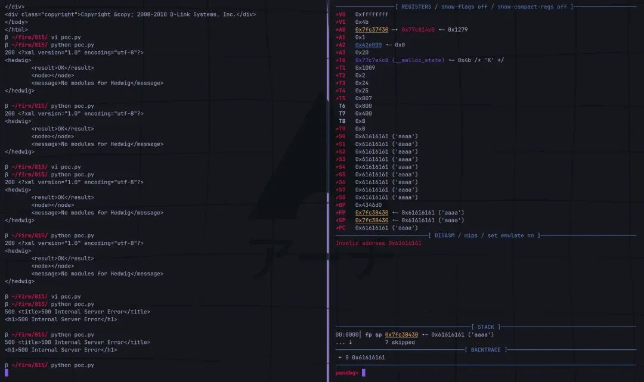Click the pwndbg> prompt

point(346,373)
